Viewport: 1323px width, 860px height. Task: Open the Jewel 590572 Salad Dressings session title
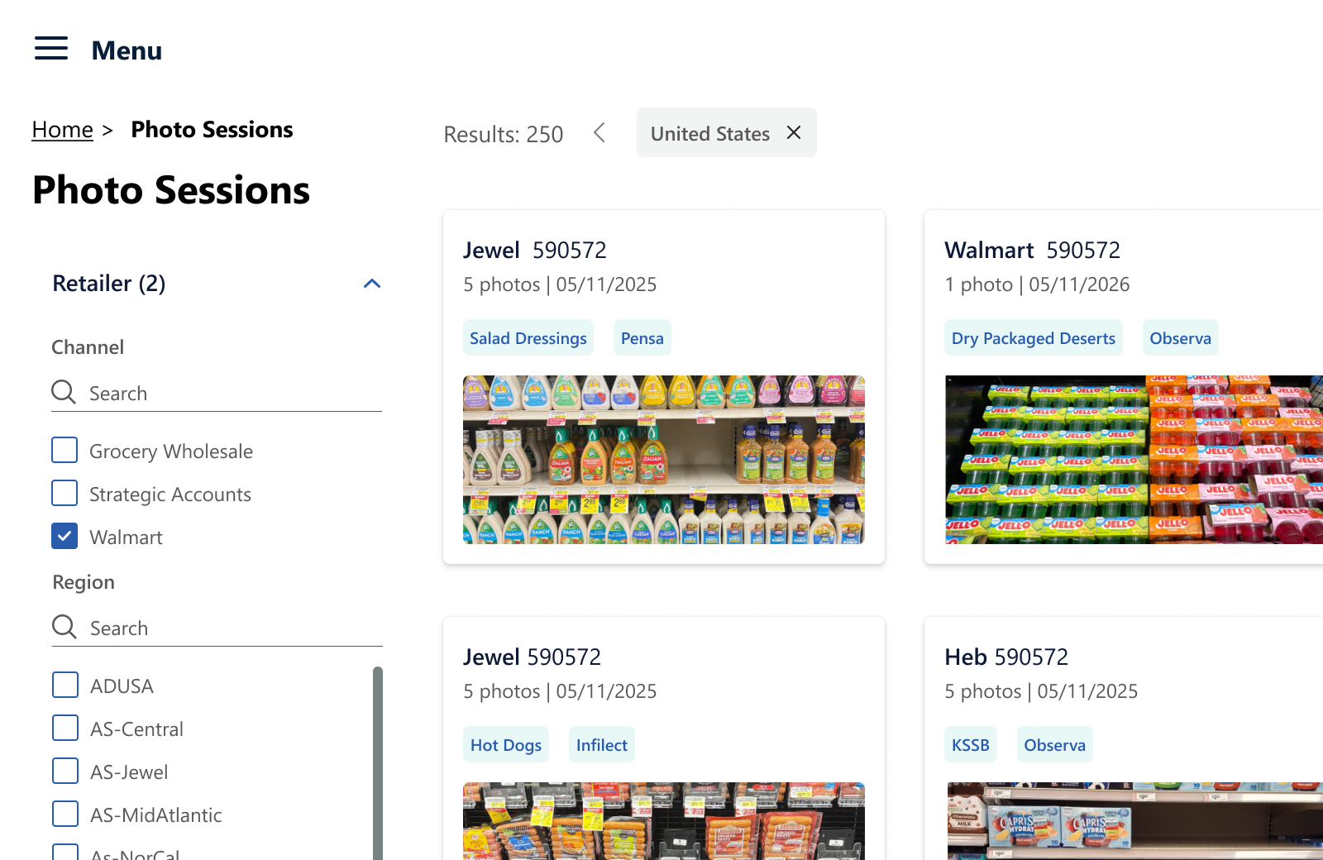pos(535,250)
